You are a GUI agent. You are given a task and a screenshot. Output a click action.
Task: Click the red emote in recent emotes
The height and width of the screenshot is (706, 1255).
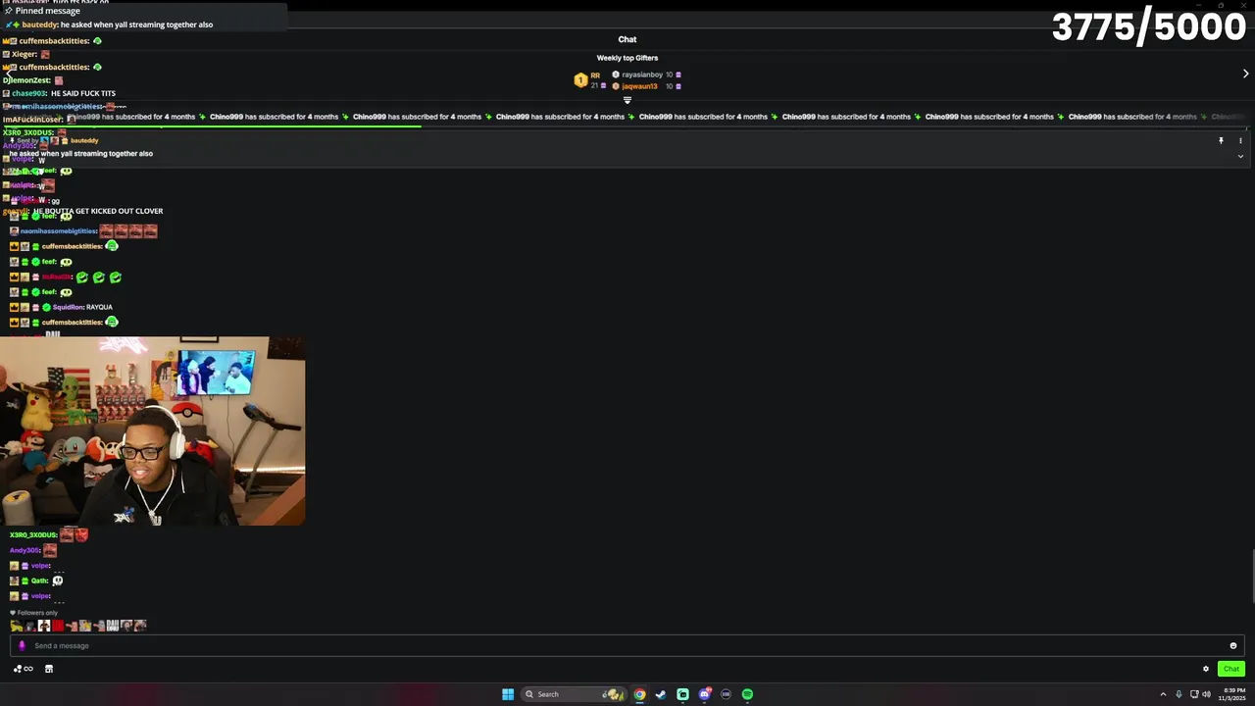tap(58, 626)
